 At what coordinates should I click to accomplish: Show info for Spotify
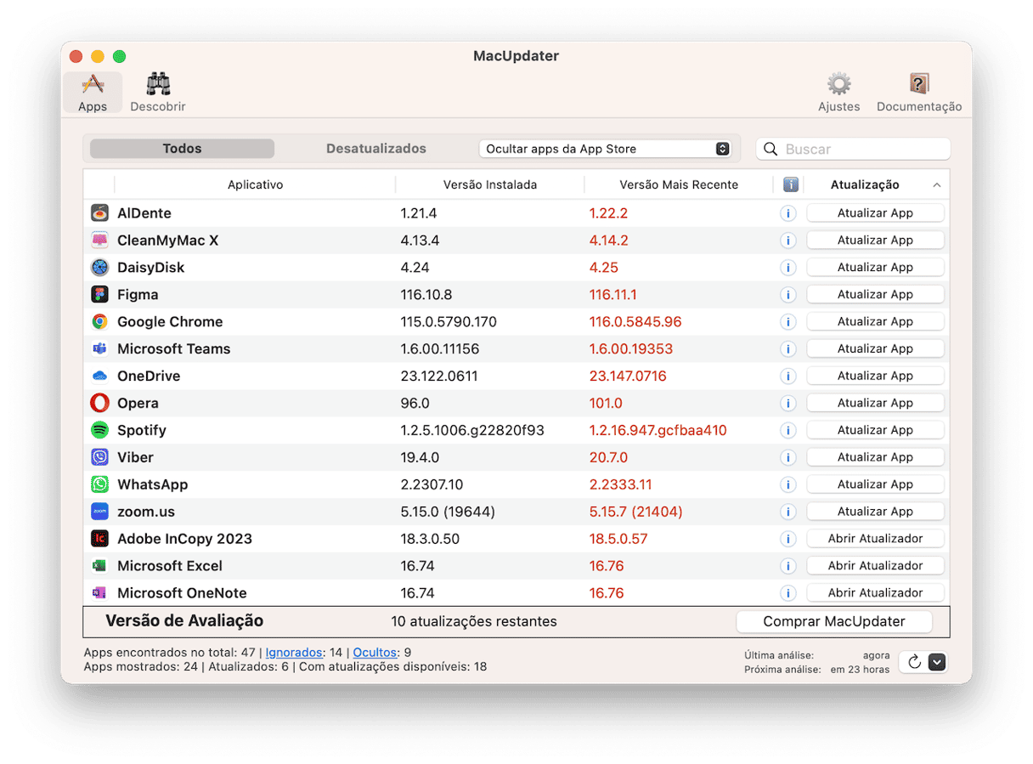(788, 431)
